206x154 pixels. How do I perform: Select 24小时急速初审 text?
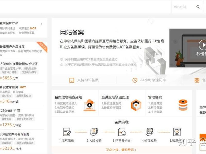pyautogui.click(x=153, y=80)
